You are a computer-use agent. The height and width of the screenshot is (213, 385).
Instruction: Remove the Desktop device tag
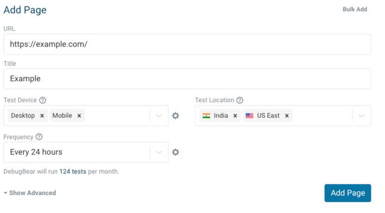[42, 115]
